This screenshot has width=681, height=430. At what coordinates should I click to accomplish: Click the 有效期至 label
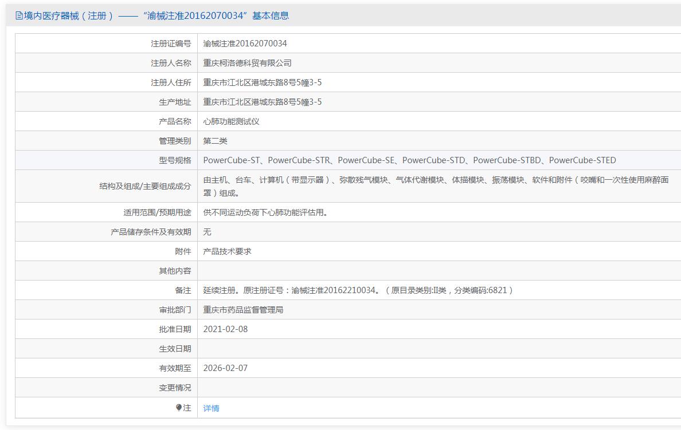pos(175,368)
